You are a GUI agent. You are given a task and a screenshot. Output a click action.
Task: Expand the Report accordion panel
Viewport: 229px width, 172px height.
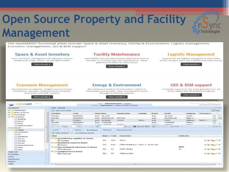point(47,162)
